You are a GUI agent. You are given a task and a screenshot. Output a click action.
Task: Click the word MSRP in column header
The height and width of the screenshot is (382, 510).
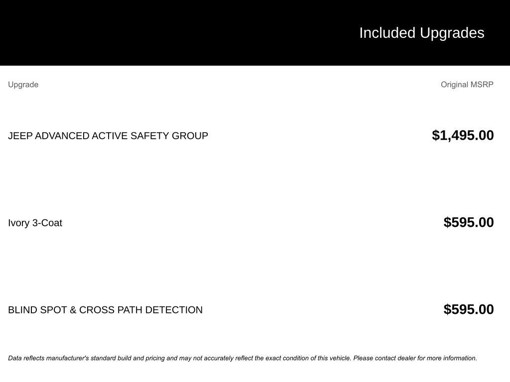[481, 85]
